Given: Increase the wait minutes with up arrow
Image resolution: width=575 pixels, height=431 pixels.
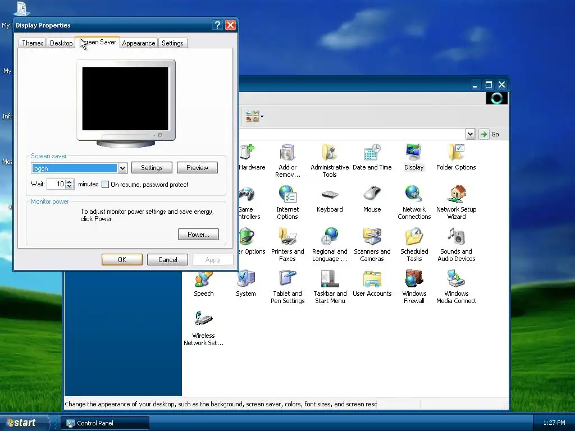Looking at the screenshot, I should (x=70, y=181).
